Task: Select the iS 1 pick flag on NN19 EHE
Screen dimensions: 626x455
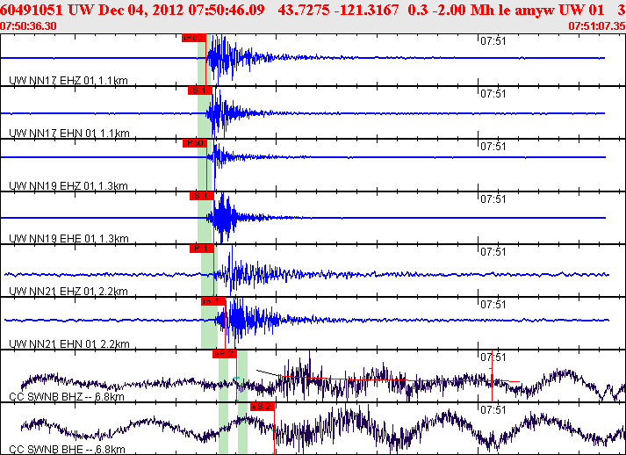Action: pyautogui.click(x=202, y=196)
